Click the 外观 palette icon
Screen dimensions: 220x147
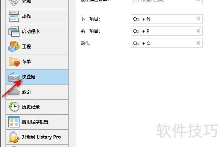pyautogui.click(x=14, y=2)
